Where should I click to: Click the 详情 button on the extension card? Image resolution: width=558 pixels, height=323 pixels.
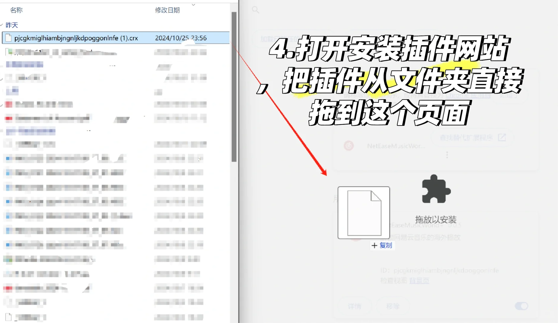click(x=354, y=306)
